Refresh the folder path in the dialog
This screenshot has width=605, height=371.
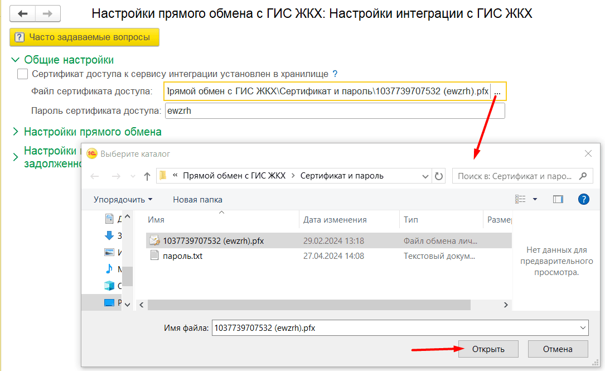439,176
